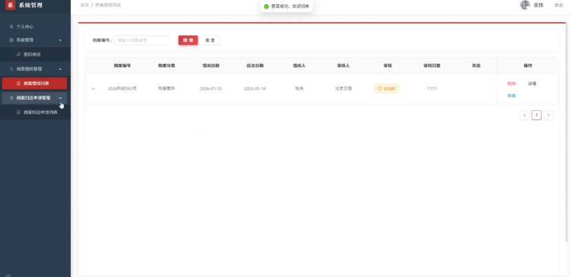Click the 操作 column header
This screenshot has height=277, width=571.
(528, 66)
